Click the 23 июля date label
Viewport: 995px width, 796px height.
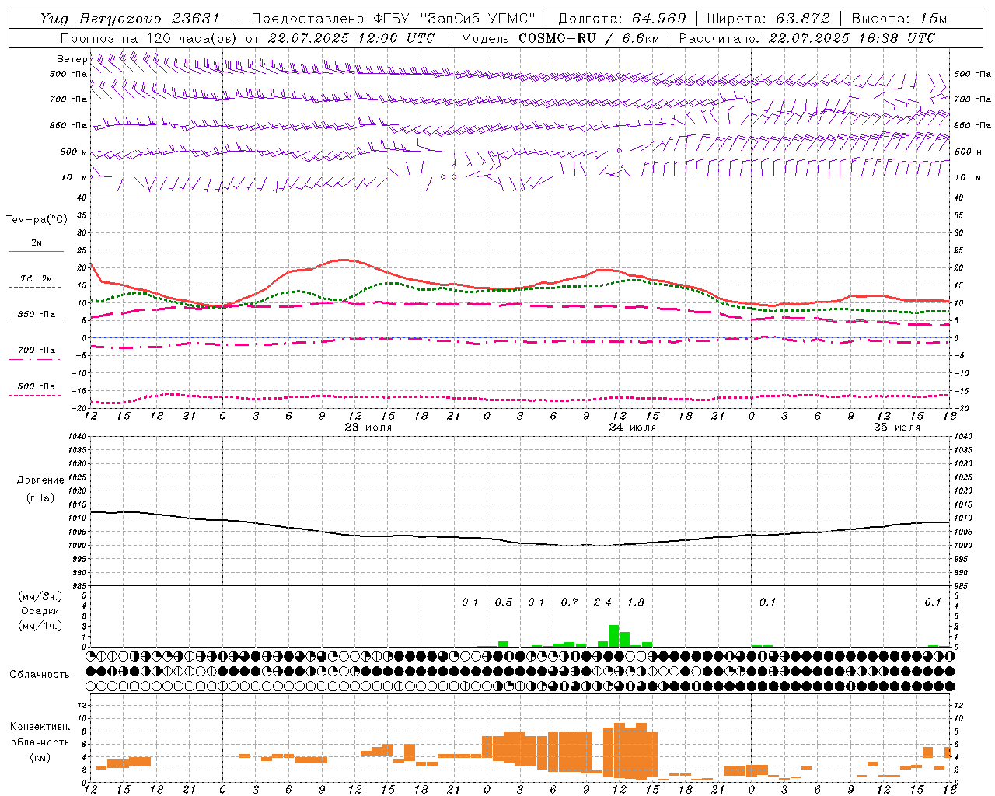(x=368, y=428)
